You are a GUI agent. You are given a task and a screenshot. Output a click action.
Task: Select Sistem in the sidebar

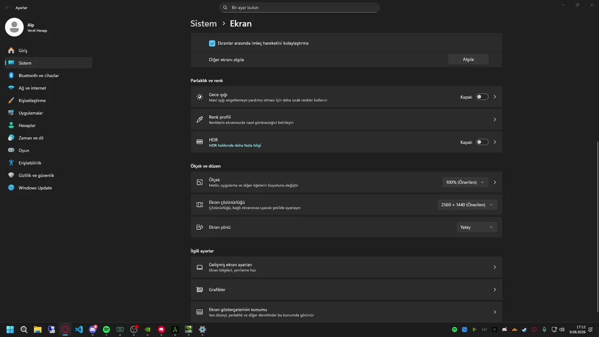tap(49, 63)
